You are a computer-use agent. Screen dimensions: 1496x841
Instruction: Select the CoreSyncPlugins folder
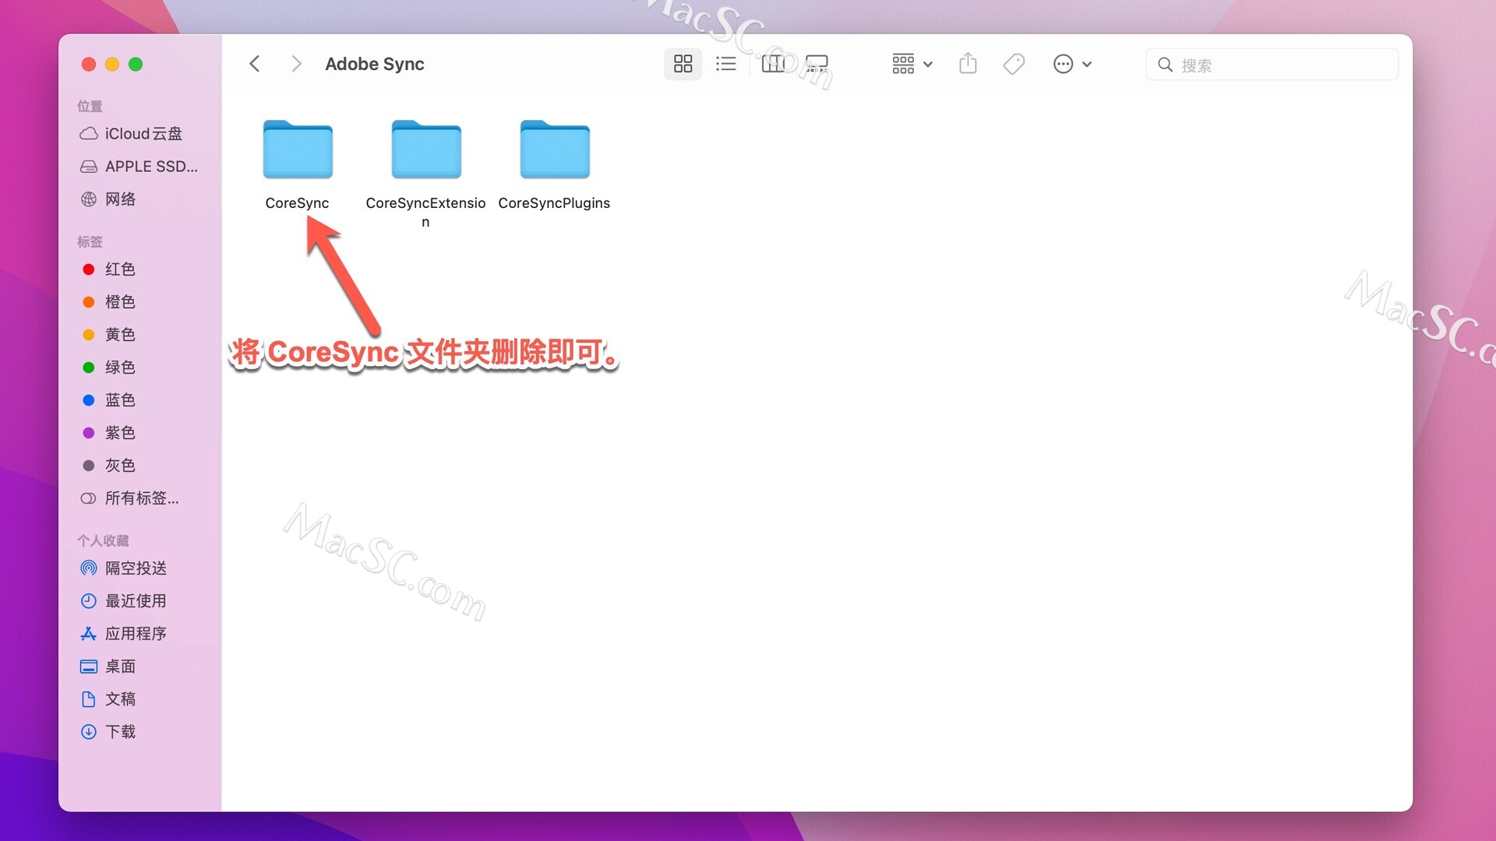coord(554,150)
